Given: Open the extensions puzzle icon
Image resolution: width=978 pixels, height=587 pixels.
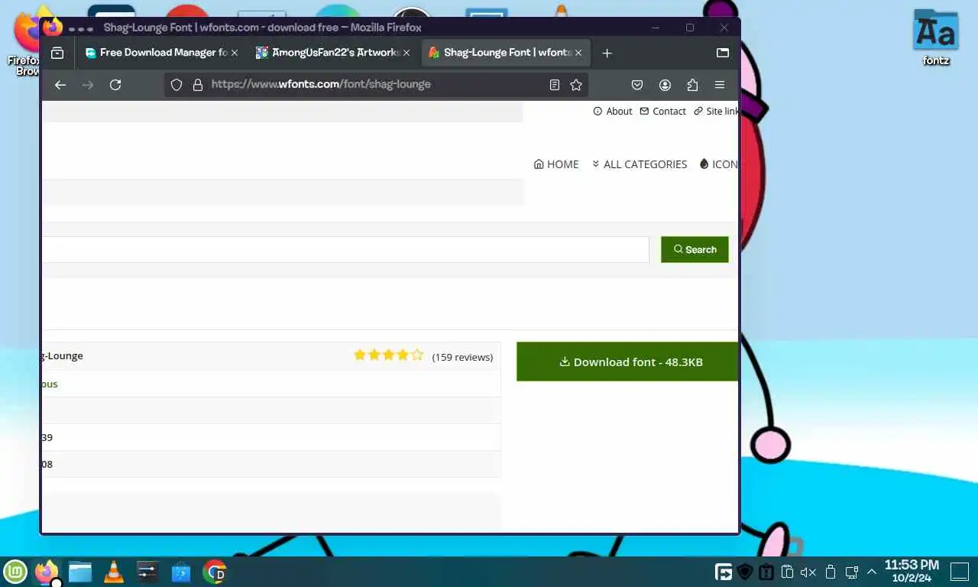Looking at the screenshot, I should pyautogui.click(x=692, y=85).
